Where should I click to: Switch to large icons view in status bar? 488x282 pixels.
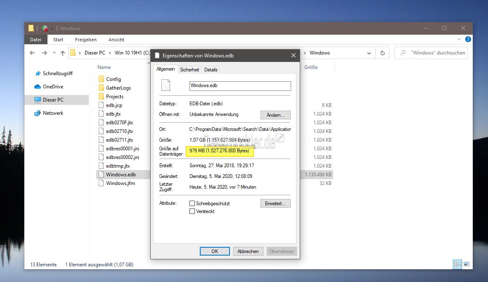(467, 264)
